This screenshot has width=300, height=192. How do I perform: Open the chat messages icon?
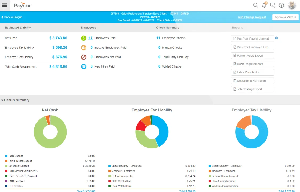click(273, 5)
